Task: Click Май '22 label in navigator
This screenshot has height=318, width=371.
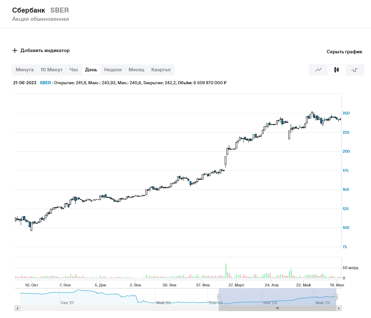Action: click(x=164, y=303)
